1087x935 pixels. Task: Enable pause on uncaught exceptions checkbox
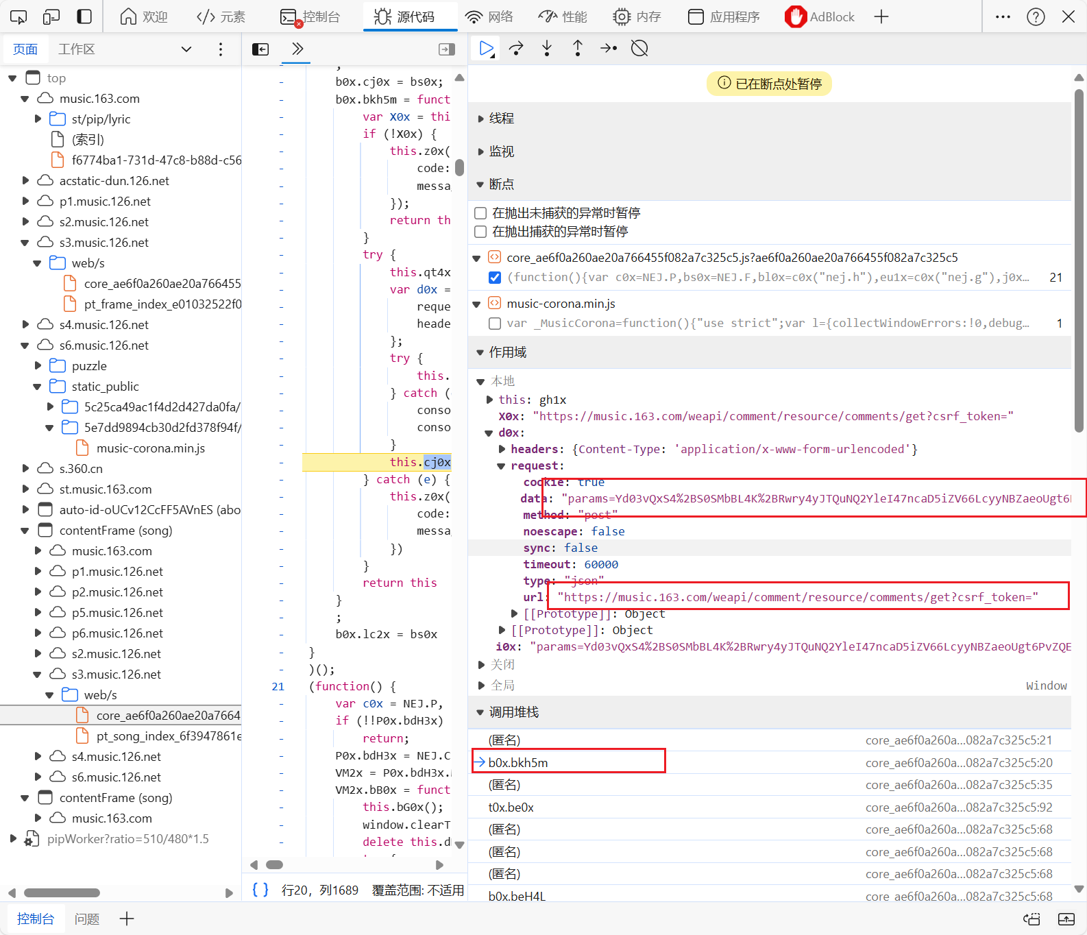point(480,213)
